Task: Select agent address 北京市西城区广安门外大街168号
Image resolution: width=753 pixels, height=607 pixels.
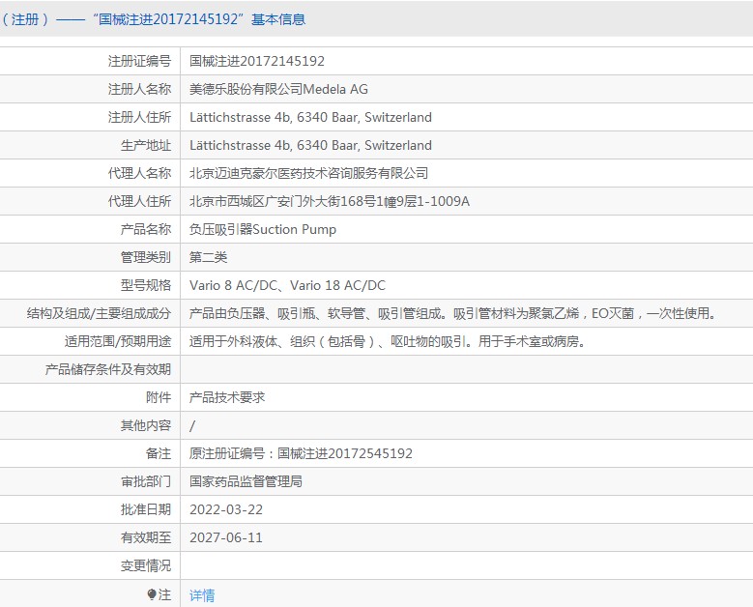Action: coord(330,201)
